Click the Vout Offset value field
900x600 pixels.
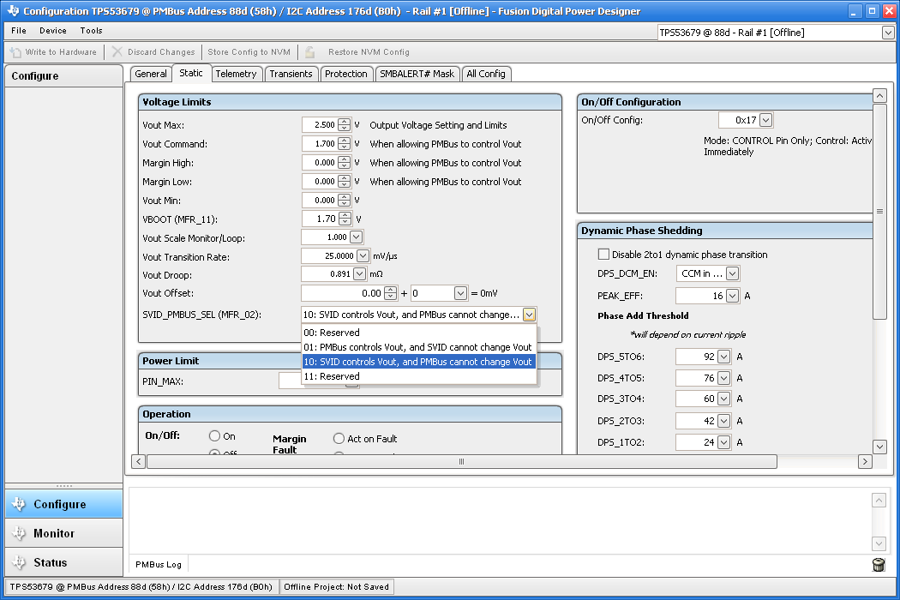pos(343,293)
